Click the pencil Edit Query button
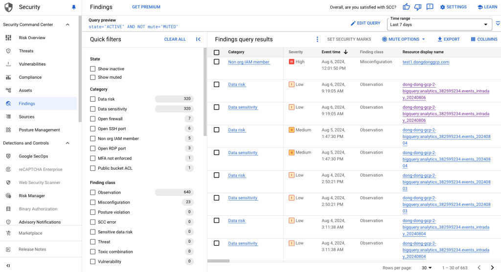 coord(365,23)
